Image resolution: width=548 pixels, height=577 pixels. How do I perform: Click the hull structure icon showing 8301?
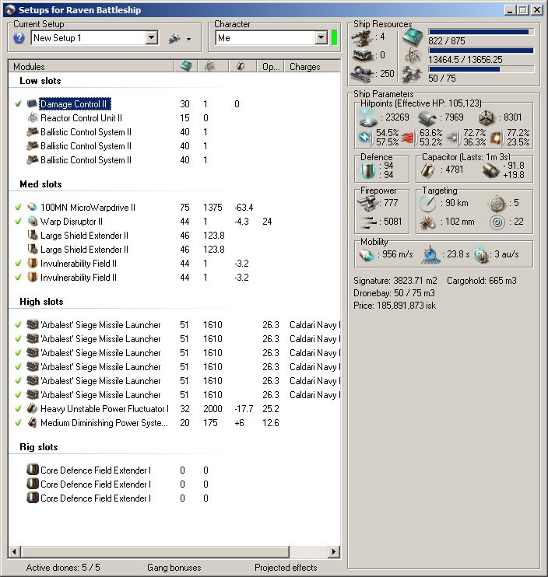point(487,117)
